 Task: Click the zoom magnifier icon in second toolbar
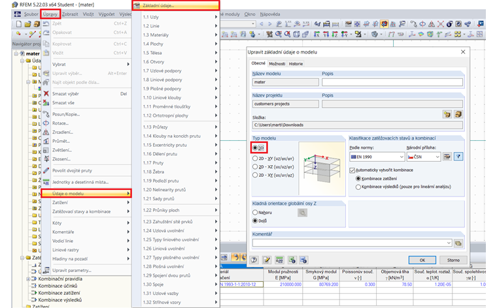coord(279,34)
